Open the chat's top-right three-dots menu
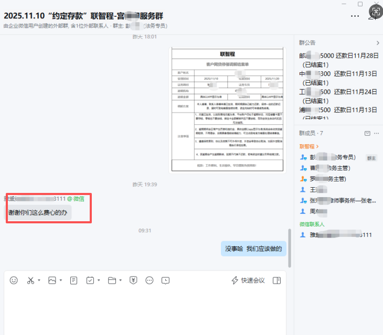Image resolution: width=383 pixels, height=335 pixels. click(355, 16)
